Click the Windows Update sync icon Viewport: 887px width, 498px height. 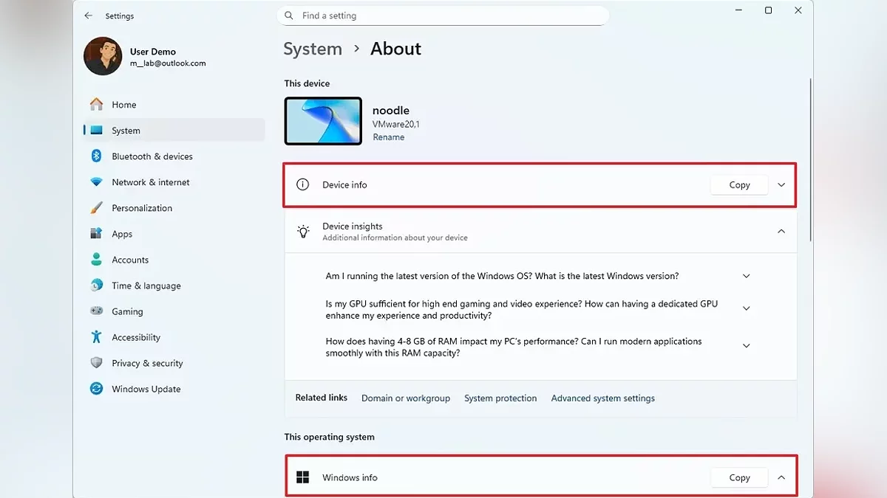click(x=96, y=389)
